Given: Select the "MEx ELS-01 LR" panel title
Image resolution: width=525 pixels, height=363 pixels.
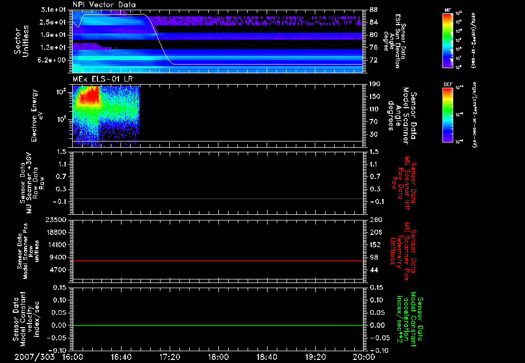Looking at the screenshot, I should point(103,79).
